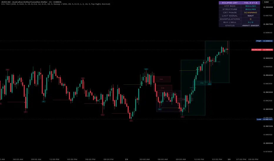Click 0.98500 on the price scale
The height and width of the screenshot is (161, 274).
(x=268, y=58)
